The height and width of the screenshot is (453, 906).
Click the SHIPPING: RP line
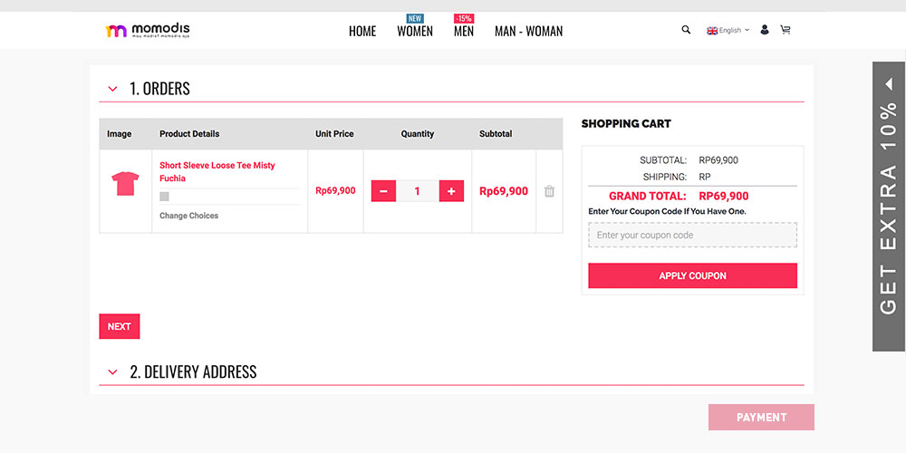[677, 177]
